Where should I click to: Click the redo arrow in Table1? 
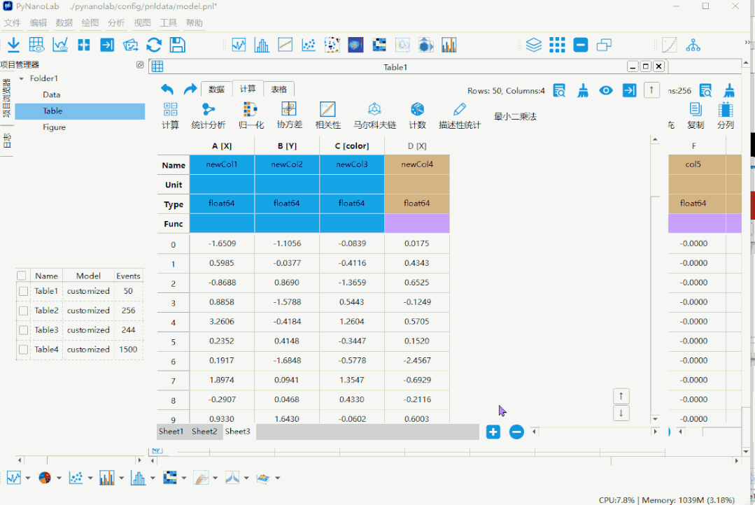coord(190,89)
